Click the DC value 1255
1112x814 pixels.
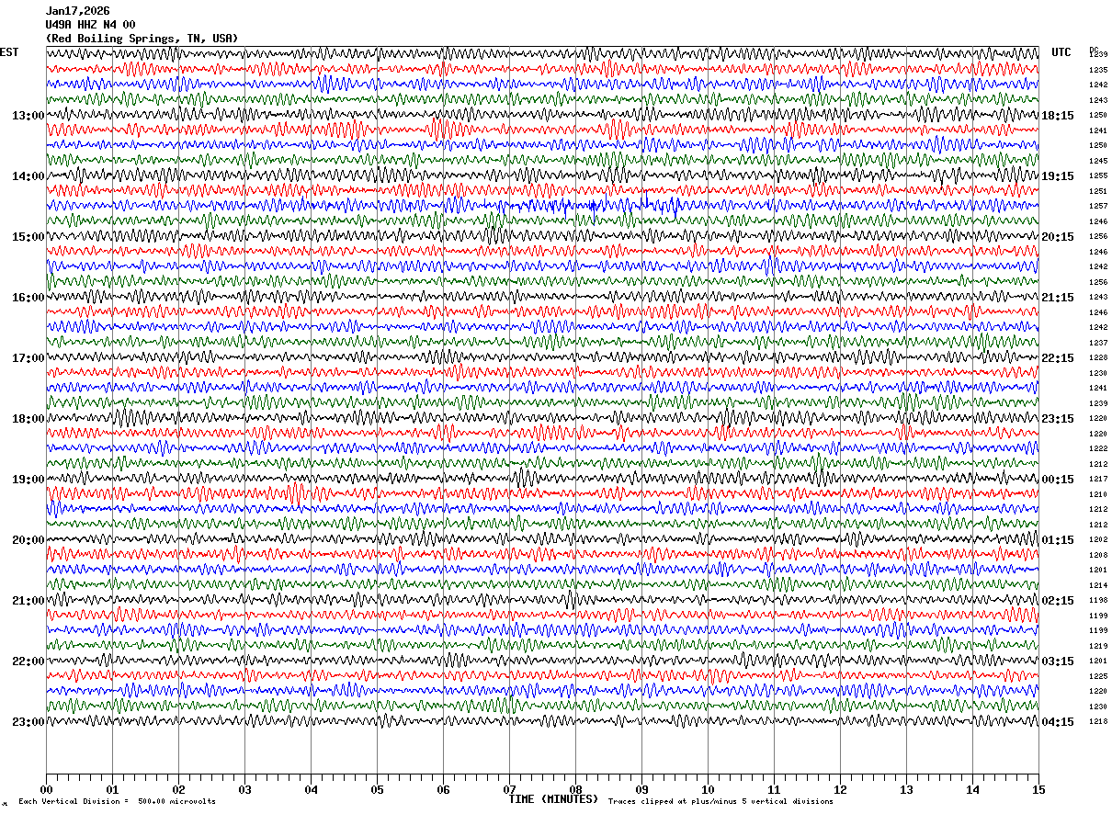click(x=1098, y=175)
